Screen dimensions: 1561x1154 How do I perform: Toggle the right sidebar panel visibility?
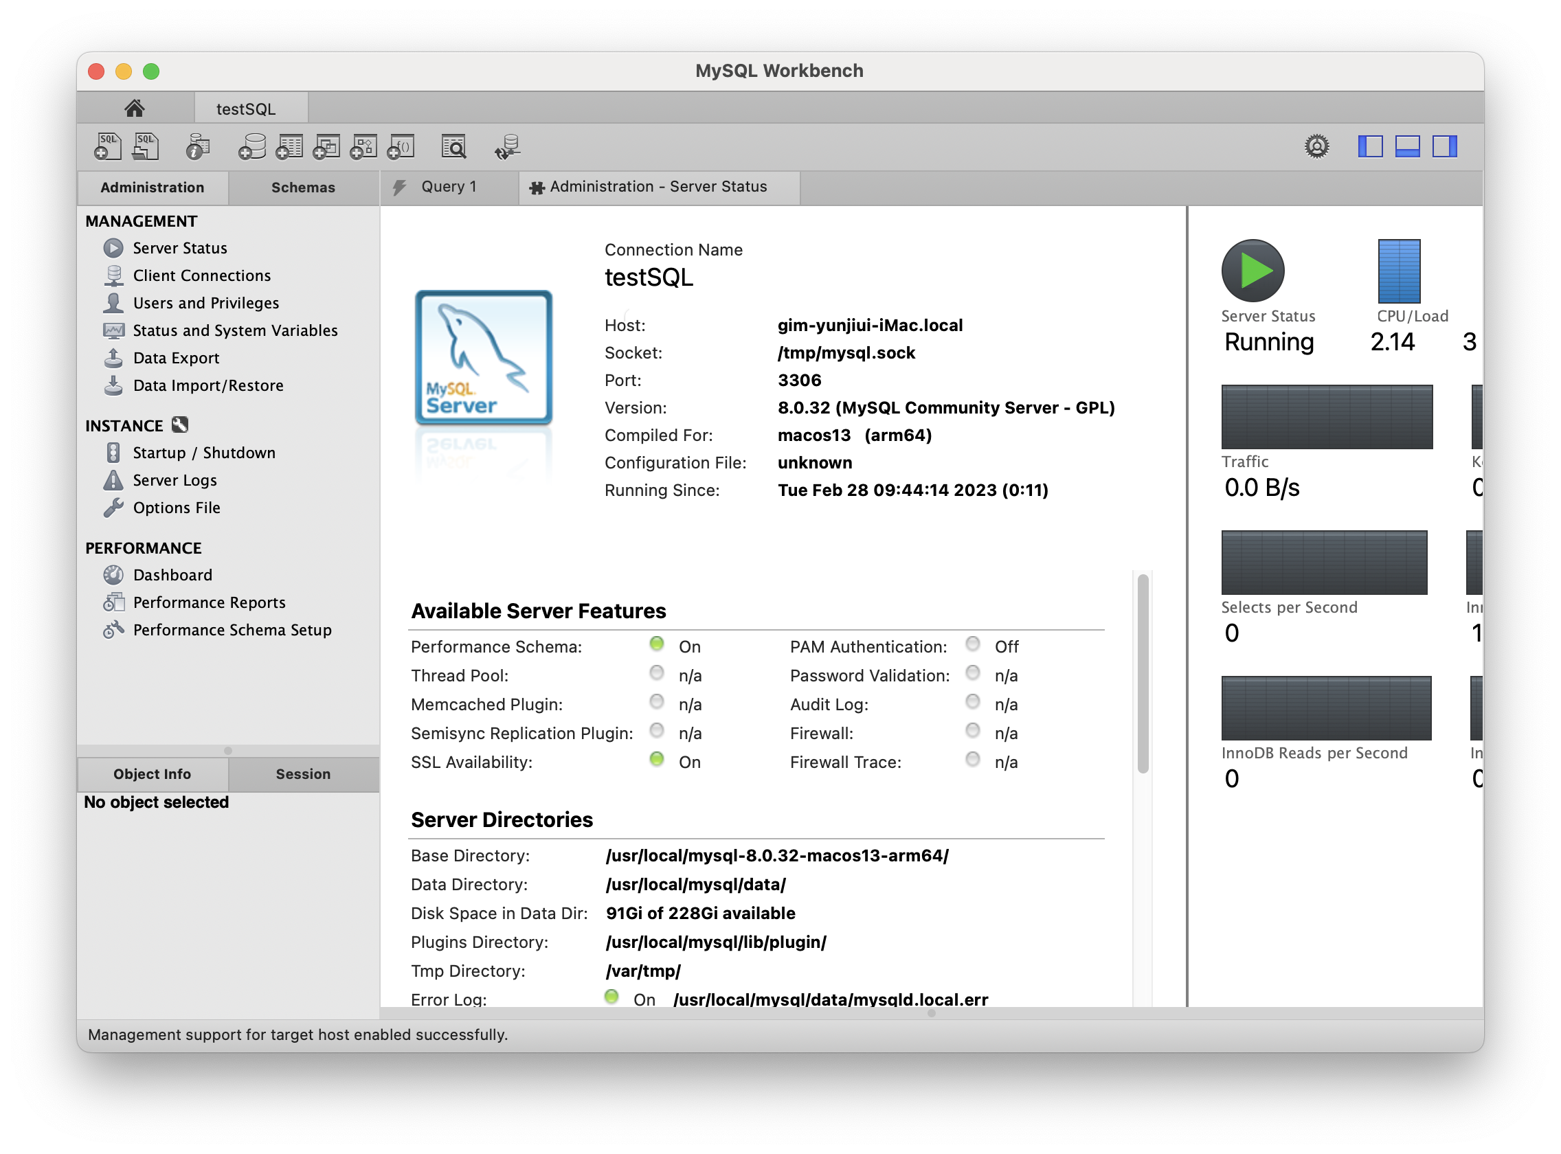click(1444, 147)
